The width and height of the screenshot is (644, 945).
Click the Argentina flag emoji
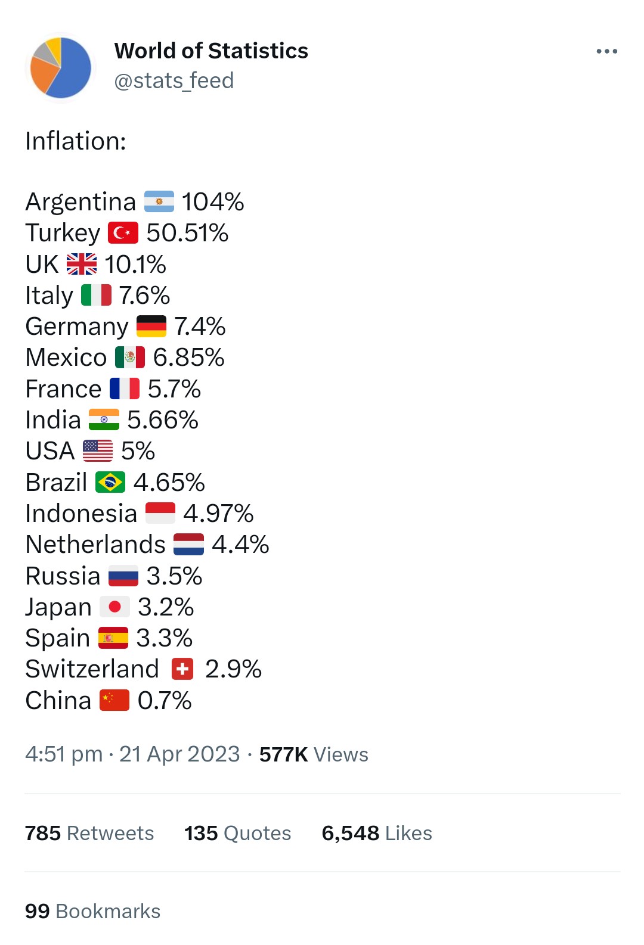(x=159, y=201)
